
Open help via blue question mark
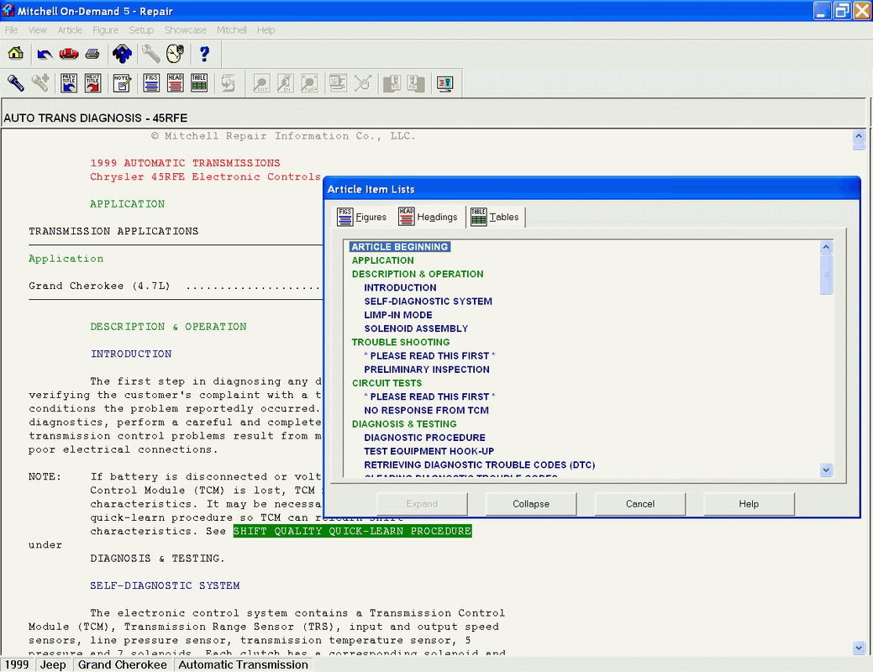204,54
